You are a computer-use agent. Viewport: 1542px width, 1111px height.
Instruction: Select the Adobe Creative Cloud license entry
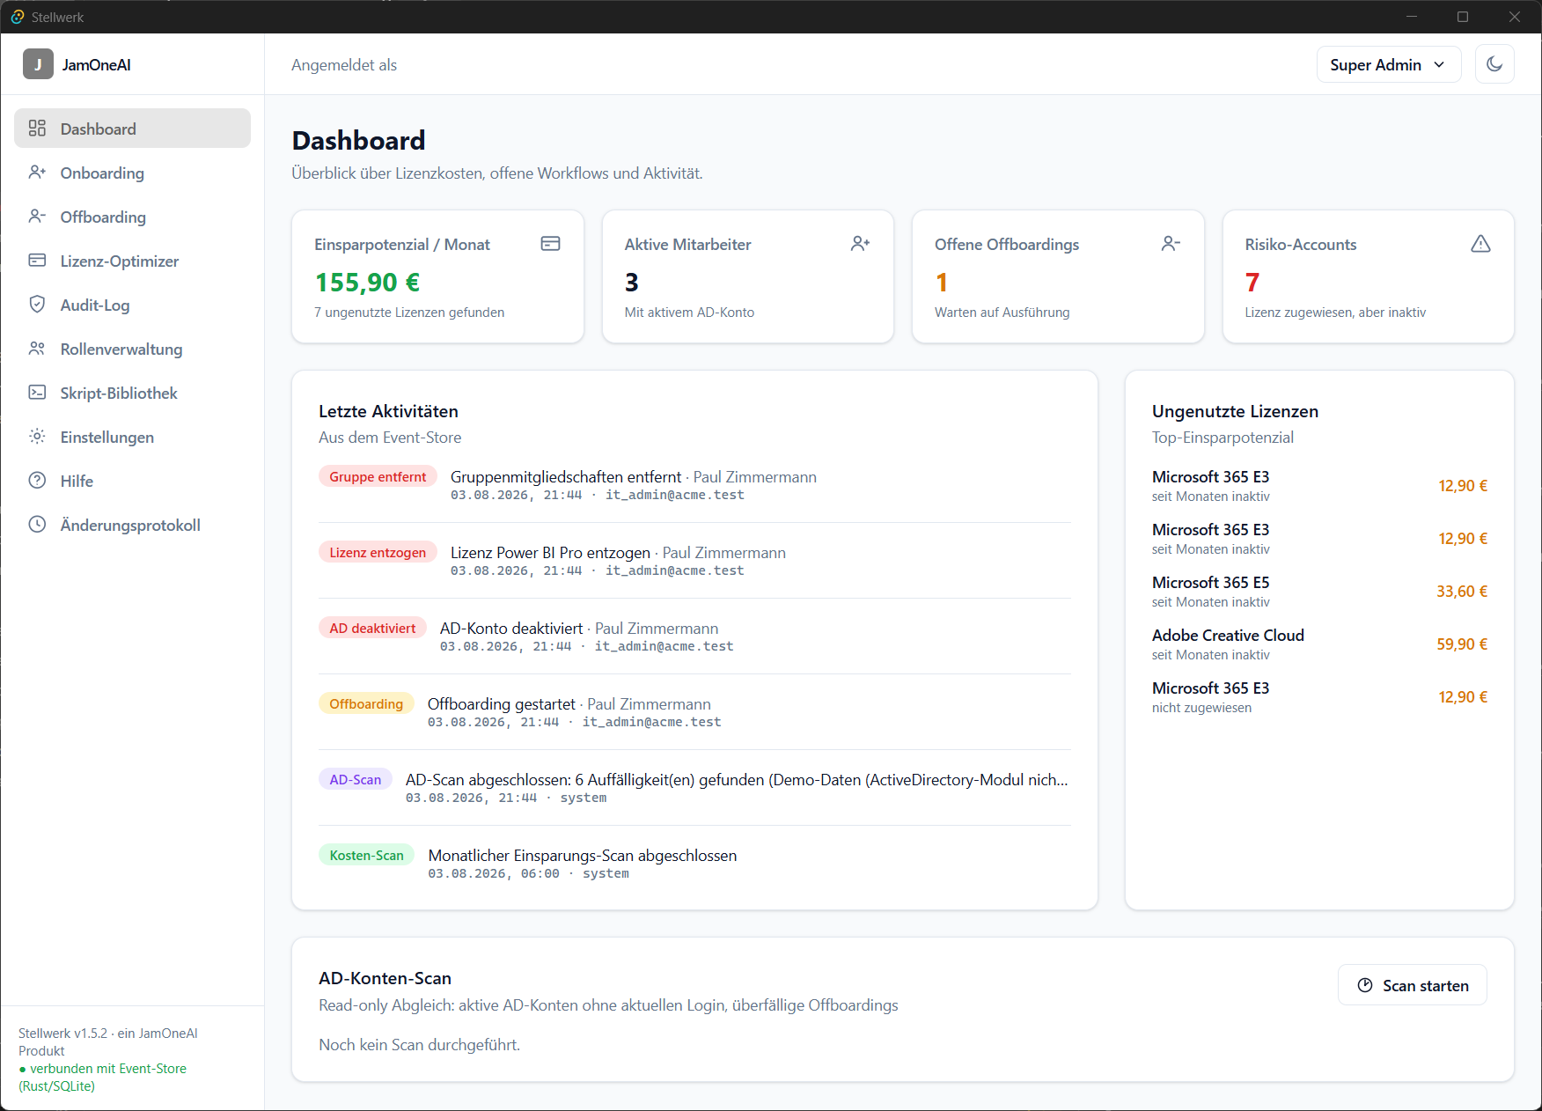[1319, 644]
